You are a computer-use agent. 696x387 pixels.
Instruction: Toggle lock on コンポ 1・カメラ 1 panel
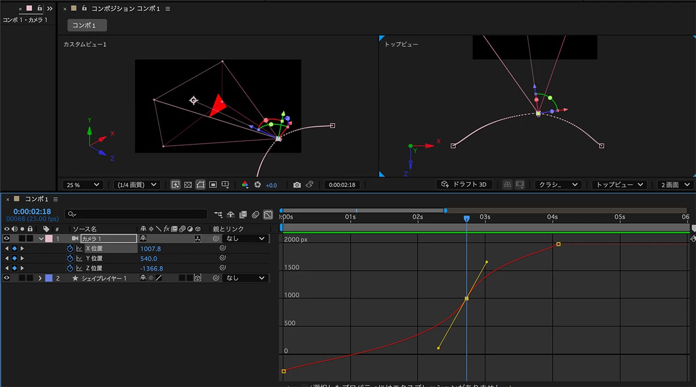point(39,8)
